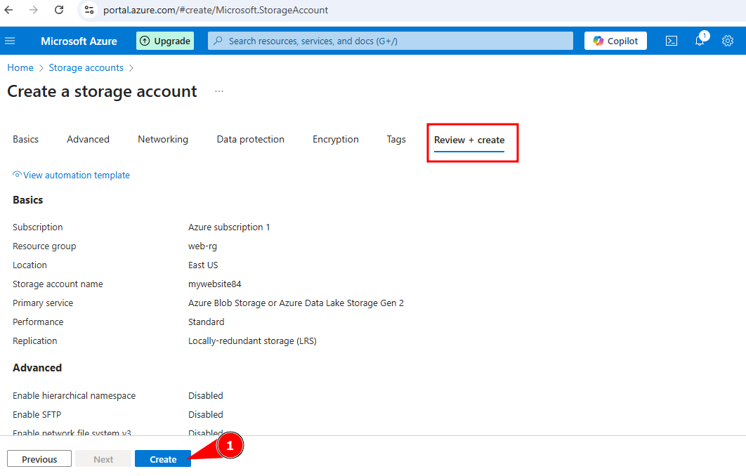Focus the Search resources search box
This screenshot has width=746, height=476.
pos(390,41)
